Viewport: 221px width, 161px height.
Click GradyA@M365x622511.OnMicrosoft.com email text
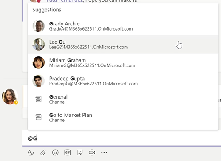point(91,29)
